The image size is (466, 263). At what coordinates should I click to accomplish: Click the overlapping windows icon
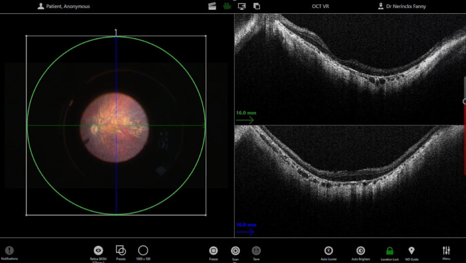coord(256,7)
